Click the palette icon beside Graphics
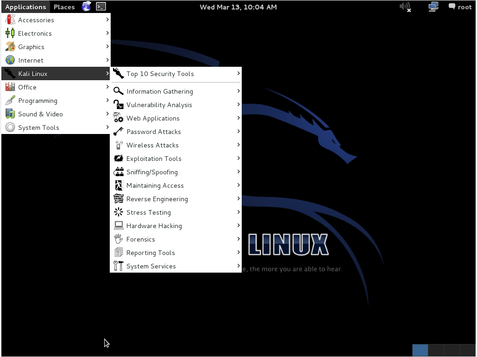This screenshot has height=357, width=477. tap(10, 46)
